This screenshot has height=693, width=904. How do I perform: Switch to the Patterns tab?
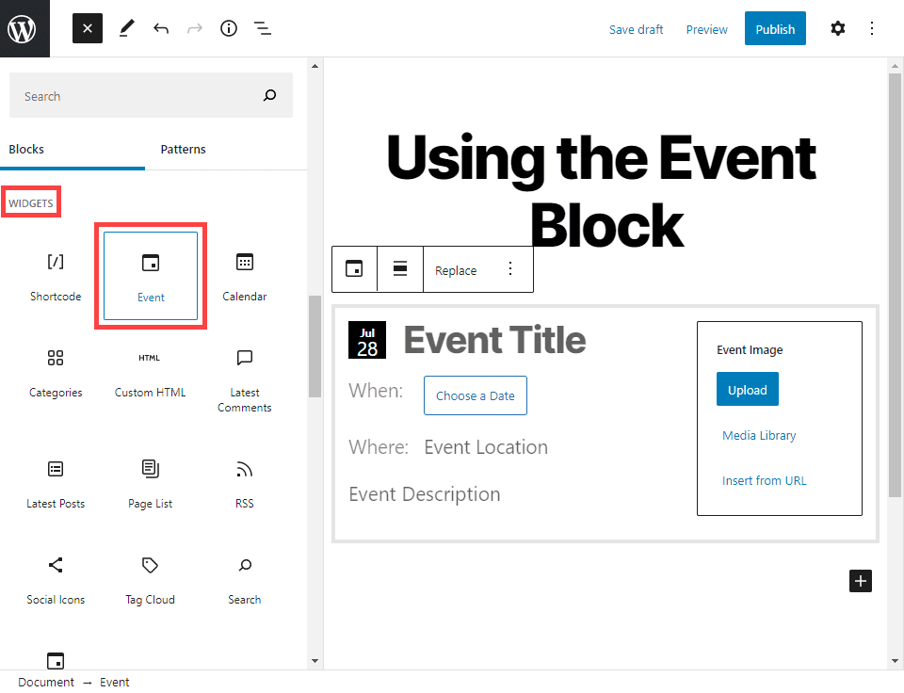tap(183, 149)
